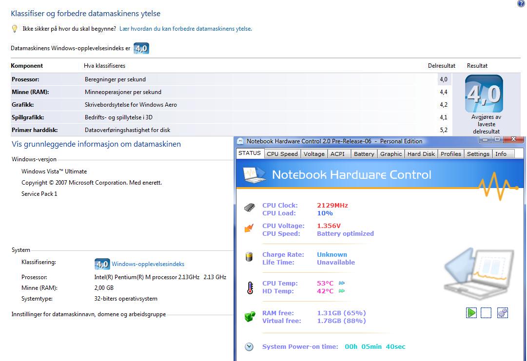Click the Life Time value Unavailable
This screenshot has width=527, height=361.
[336, 262]
